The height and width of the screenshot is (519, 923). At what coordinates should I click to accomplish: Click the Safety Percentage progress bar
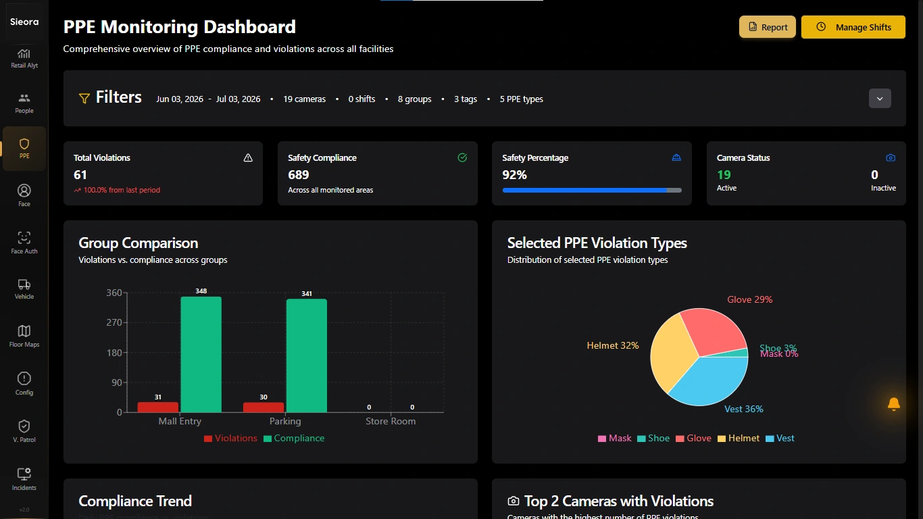coord(592,191)
